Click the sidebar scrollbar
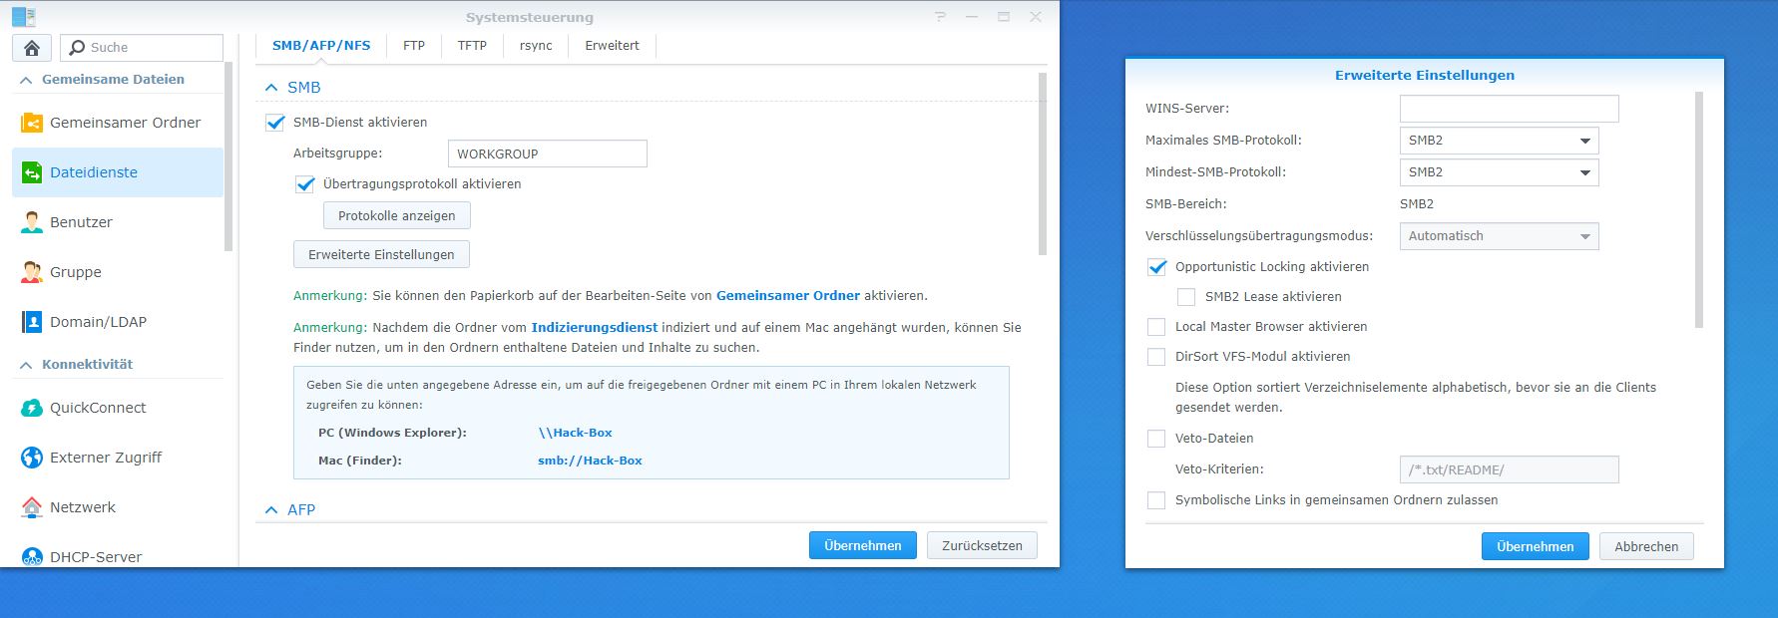The width and height of the screenshot is (1778, 618). [228, 156]
